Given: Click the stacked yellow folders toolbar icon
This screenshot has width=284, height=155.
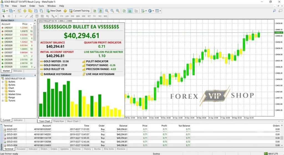Looking at the screenshot, I should (x=30, y=11).
